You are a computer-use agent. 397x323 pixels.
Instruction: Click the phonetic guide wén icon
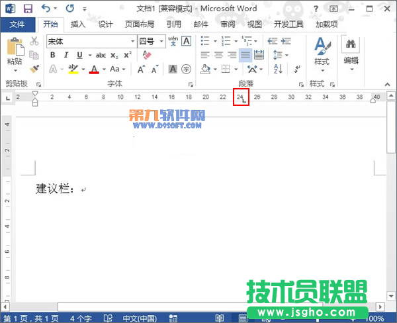coord(173,41)
